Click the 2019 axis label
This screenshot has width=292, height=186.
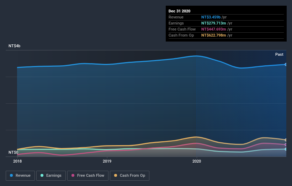coord(107,161)
